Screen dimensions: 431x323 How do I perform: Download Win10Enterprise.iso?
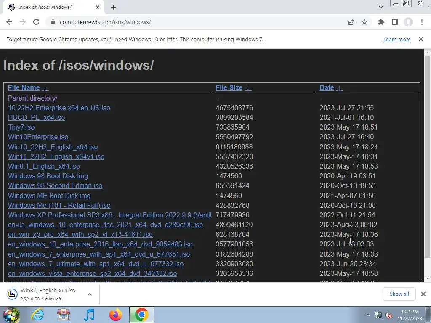click(x=38, y=137)
